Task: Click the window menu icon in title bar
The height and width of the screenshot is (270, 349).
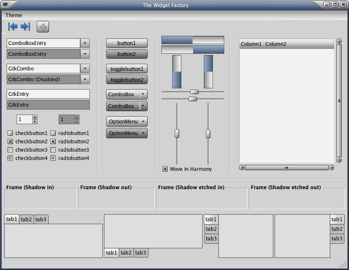Action: click(5, 5)
